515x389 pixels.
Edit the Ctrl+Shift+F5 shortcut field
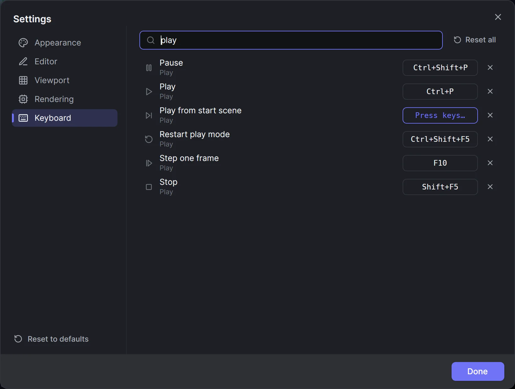[440, 139]
